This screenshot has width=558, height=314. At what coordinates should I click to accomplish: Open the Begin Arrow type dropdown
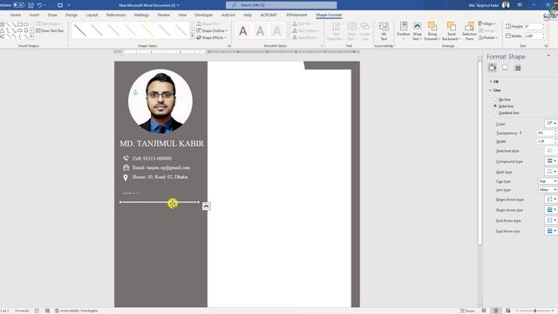(551, 200)
